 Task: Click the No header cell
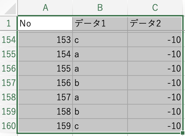point(45,24)
